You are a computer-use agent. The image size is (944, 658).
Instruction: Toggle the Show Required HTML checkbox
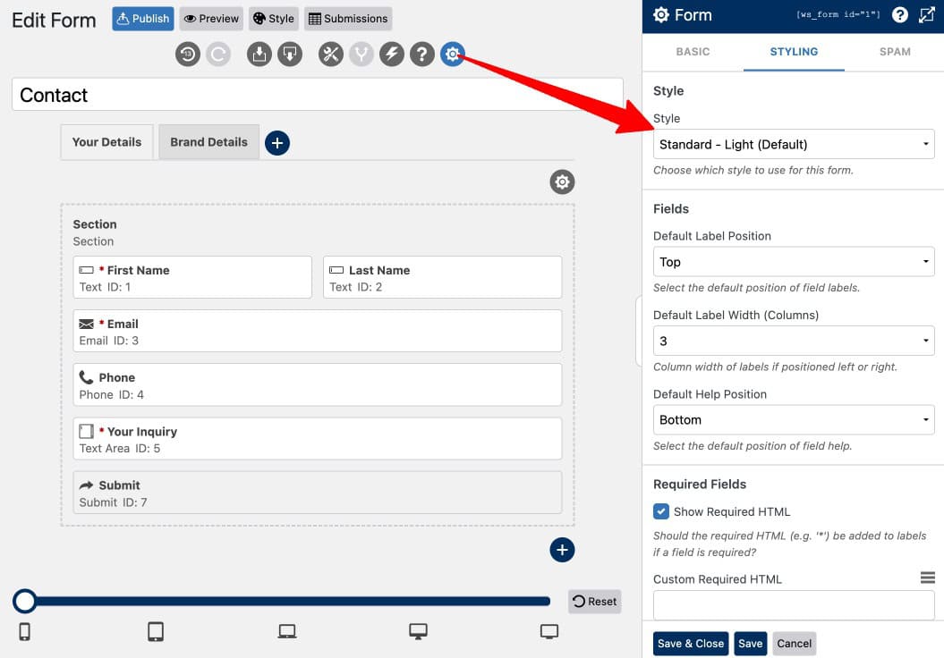tap(661, 511)
